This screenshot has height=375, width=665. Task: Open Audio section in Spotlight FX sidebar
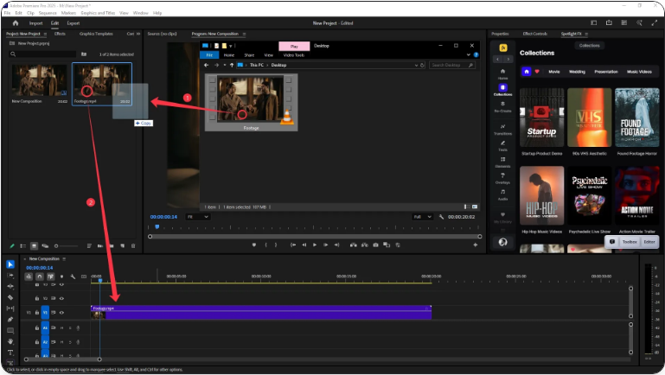click(x=502, y=195)
